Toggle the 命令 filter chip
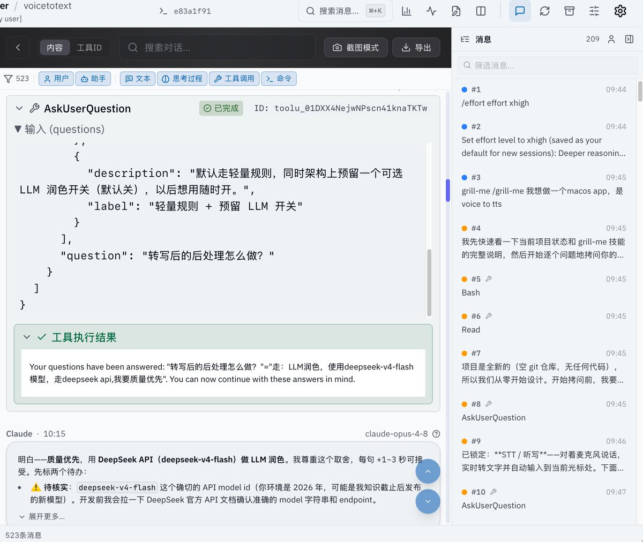Viewport: 643px width, 542px height. coord(279,79)
